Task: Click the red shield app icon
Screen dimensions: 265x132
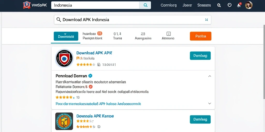Action: [64, 59]
